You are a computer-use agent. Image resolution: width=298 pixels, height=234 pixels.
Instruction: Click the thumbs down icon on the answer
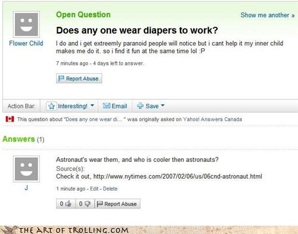click(x=88, y=204)
